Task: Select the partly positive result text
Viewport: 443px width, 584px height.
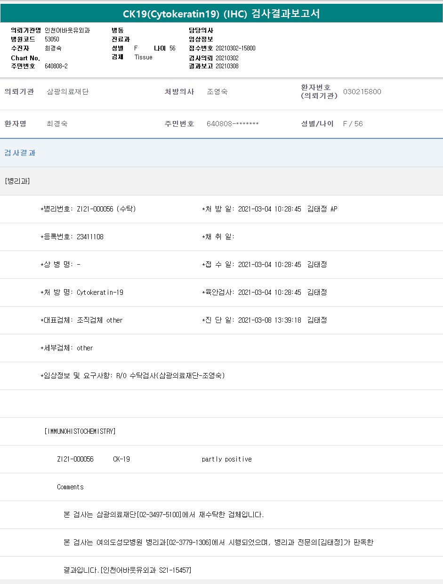Action: (x=226, y=459)
